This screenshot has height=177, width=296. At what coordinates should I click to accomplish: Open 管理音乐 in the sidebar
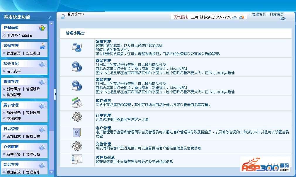pos(33,172)
